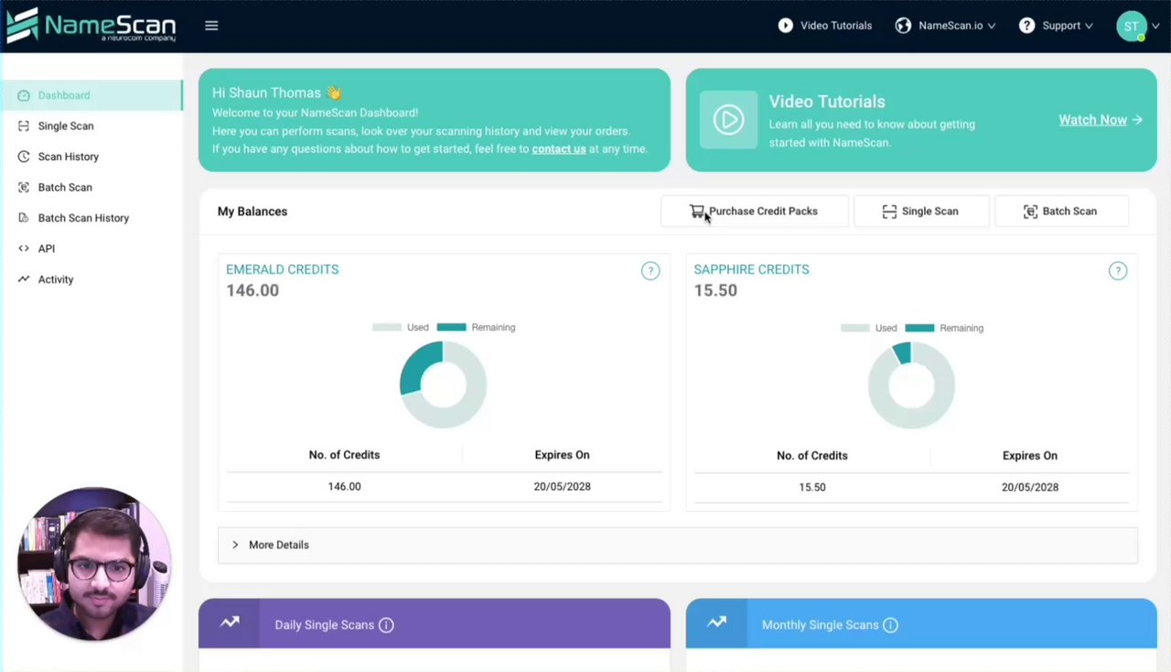Click the shopping cart icon on Purchase button
This screenshot has width=1171, height=672.
point(697,211)
